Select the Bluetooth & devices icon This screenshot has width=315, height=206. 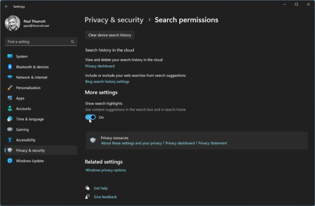pos(10,67)
